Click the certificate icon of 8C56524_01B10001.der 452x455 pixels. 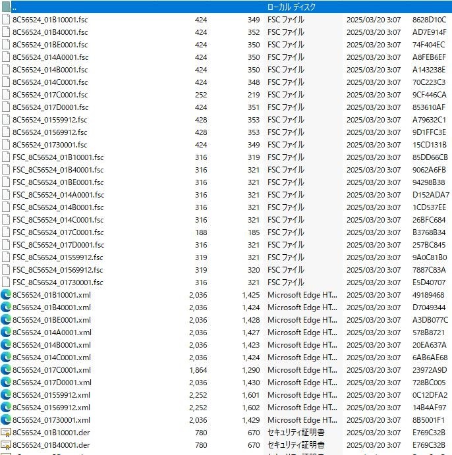pos(6,433)
